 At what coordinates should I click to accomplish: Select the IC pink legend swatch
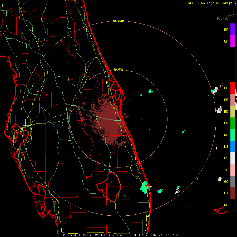233,170
